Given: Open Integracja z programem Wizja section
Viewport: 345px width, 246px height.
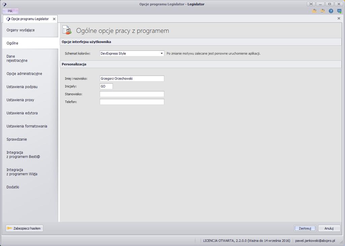Looking at the screenshot, I should (x=30, y=172).
